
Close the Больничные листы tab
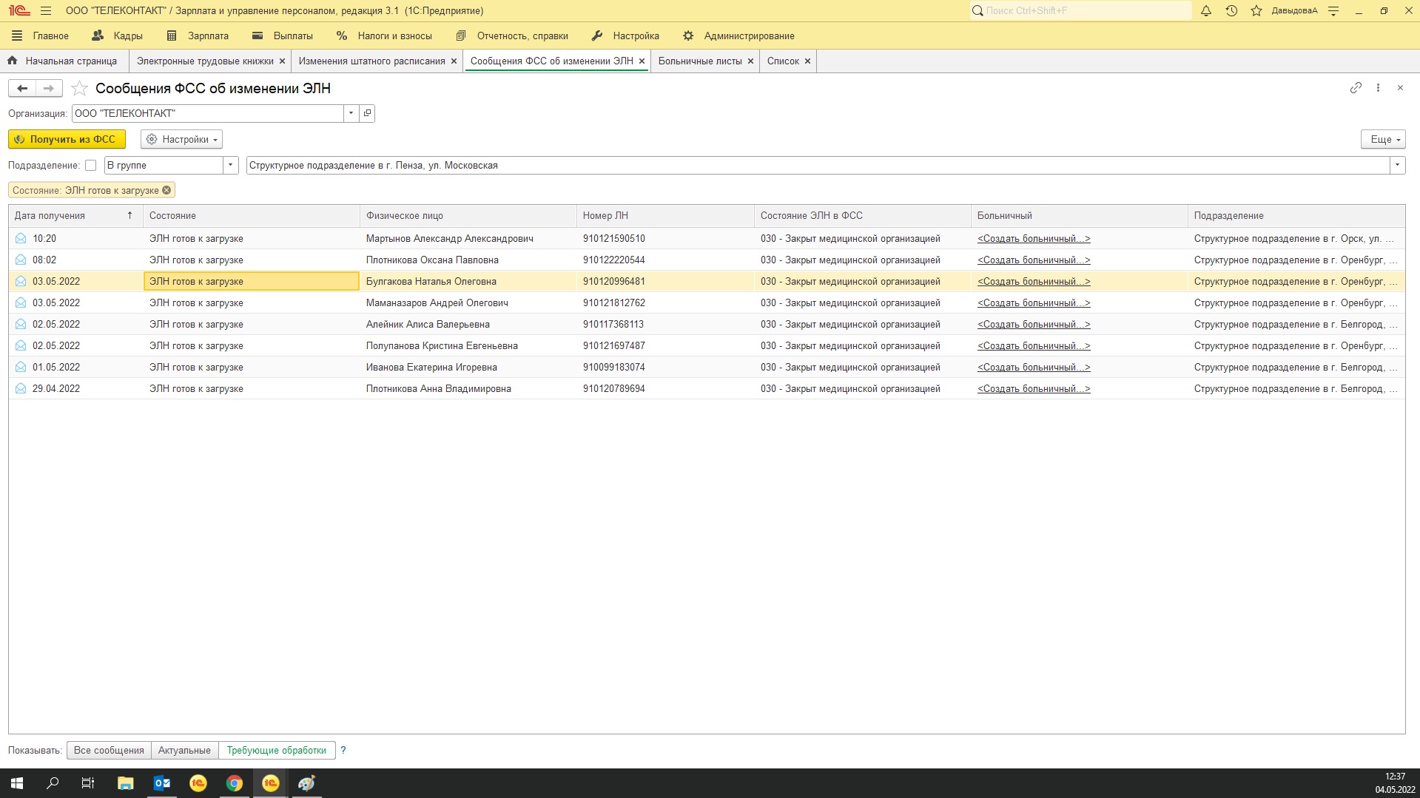click(750, 61)
